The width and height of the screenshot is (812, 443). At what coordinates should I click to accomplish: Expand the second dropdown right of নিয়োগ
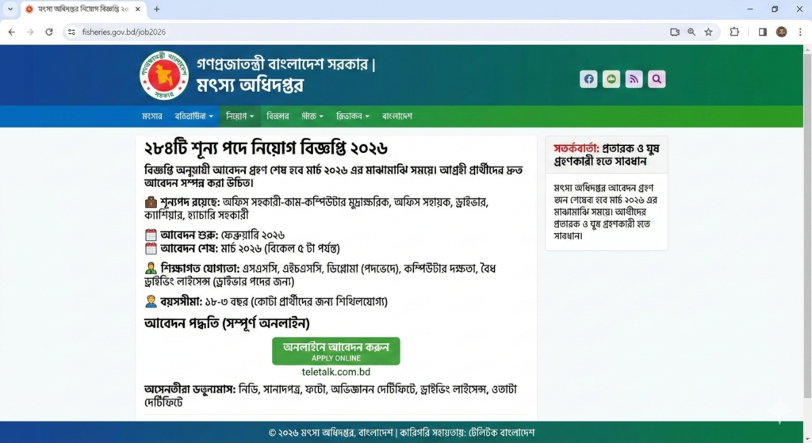[x=353, y=116]
